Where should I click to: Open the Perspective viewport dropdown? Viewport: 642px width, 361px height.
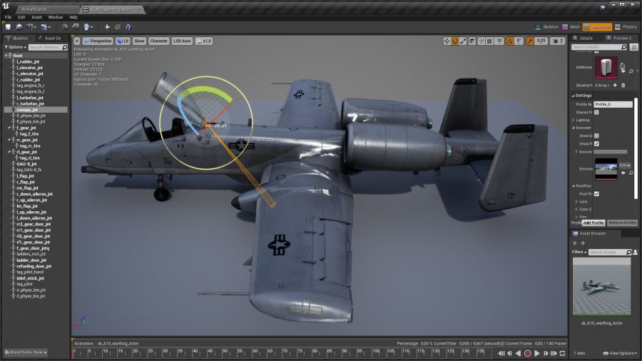tap(98, 41)
